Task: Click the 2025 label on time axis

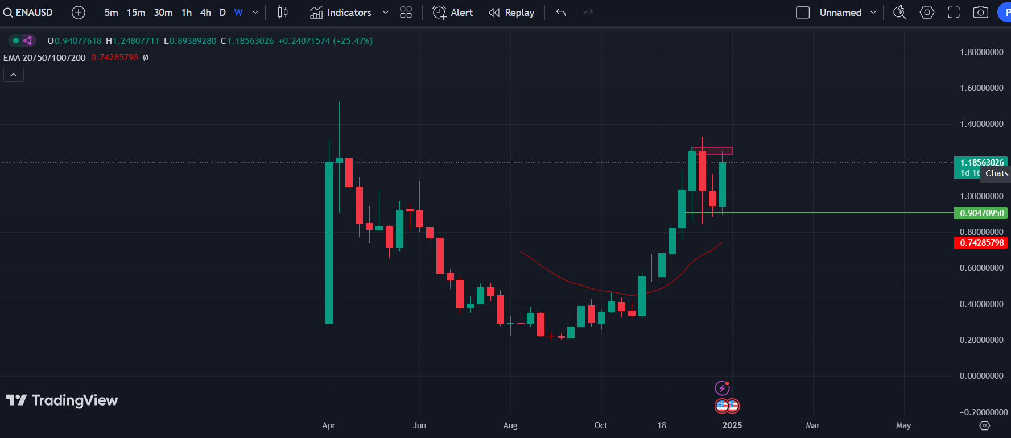Action: pyautogui.click(x=732, y=425)
